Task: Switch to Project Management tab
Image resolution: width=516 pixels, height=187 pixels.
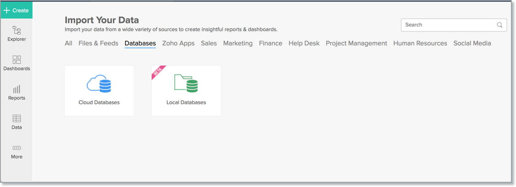Action: pos(356,43)
